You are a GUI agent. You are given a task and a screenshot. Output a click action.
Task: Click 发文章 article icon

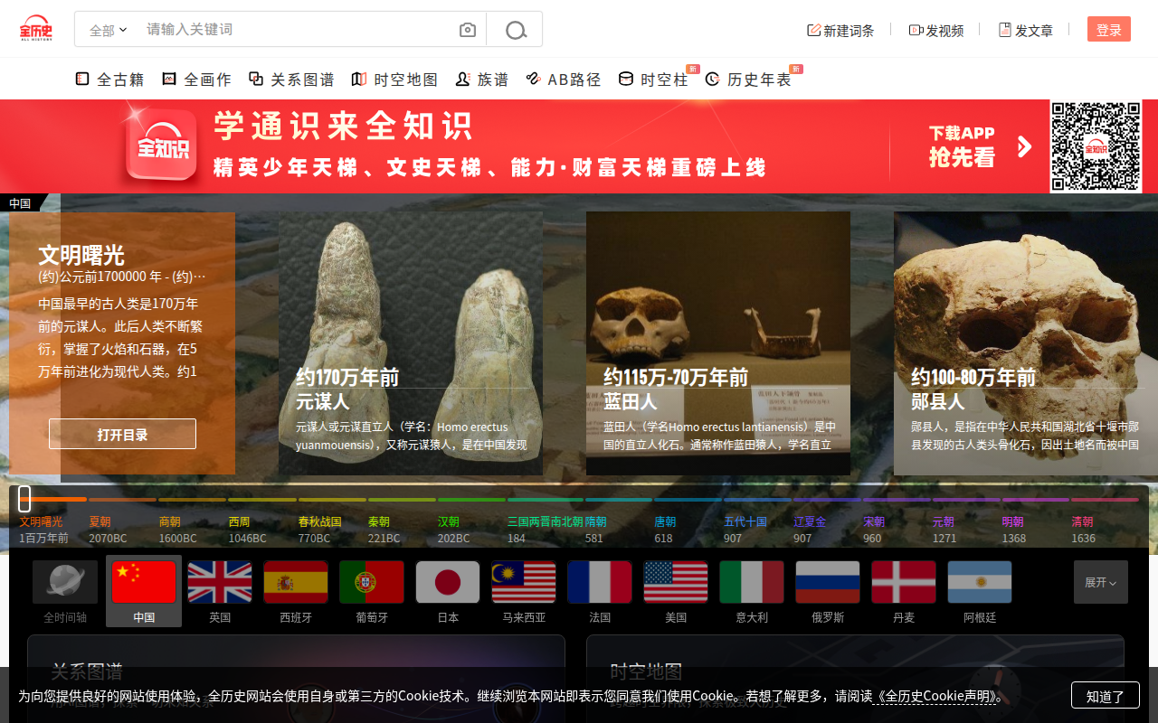pos(1026,30)
